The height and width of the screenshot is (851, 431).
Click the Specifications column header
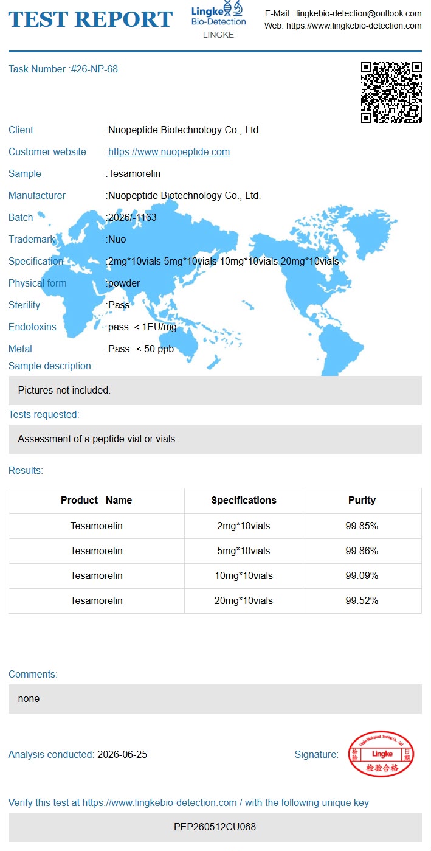(244, 501)
